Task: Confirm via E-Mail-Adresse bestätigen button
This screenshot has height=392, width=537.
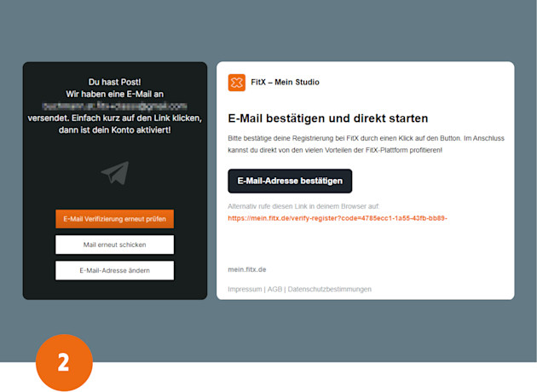Action: coord(290,182)
